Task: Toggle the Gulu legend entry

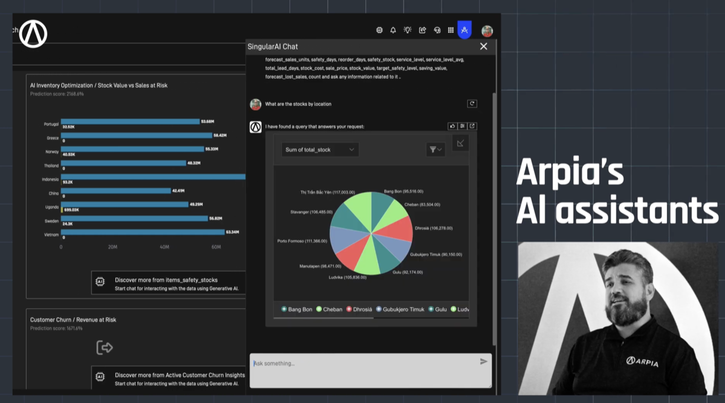Action: 437,309
